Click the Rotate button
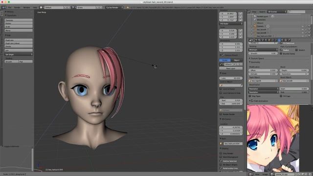This screenshot has width=313, height=176. coord(19,23)
